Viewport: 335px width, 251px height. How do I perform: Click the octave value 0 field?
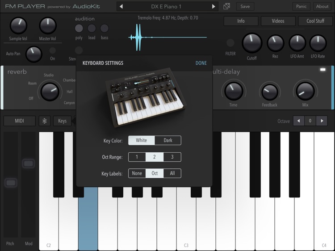point(310,121)
